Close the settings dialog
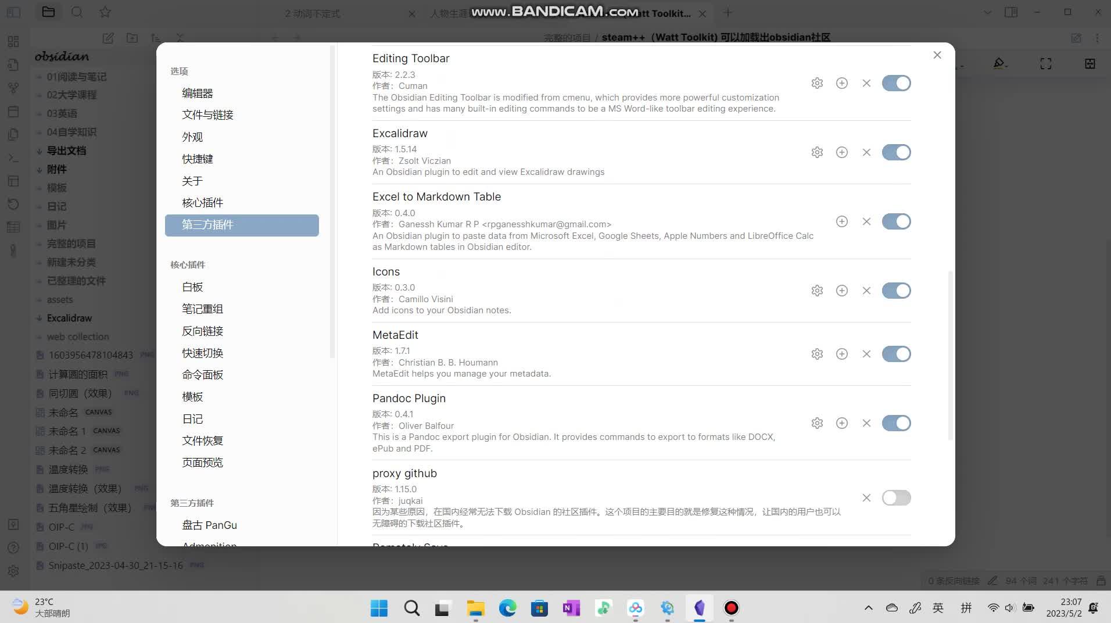This screenshot has height=623, width=1111. 937,55
